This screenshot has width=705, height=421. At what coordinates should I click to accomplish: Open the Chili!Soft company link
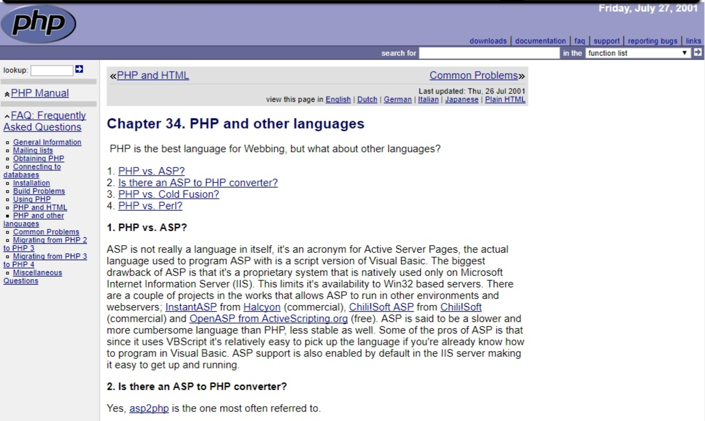461,307
